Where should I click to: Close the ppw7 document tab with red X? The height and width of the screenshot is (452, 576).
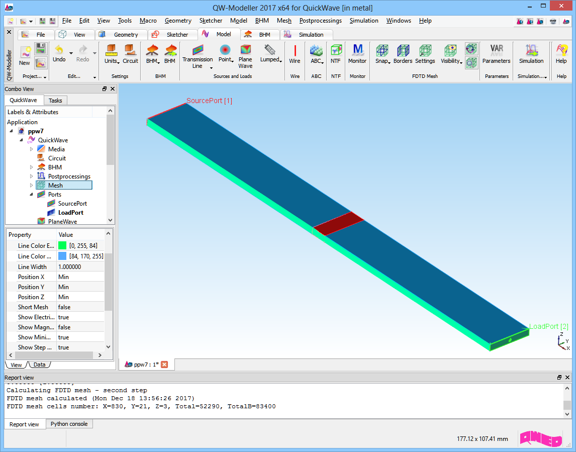164,365
